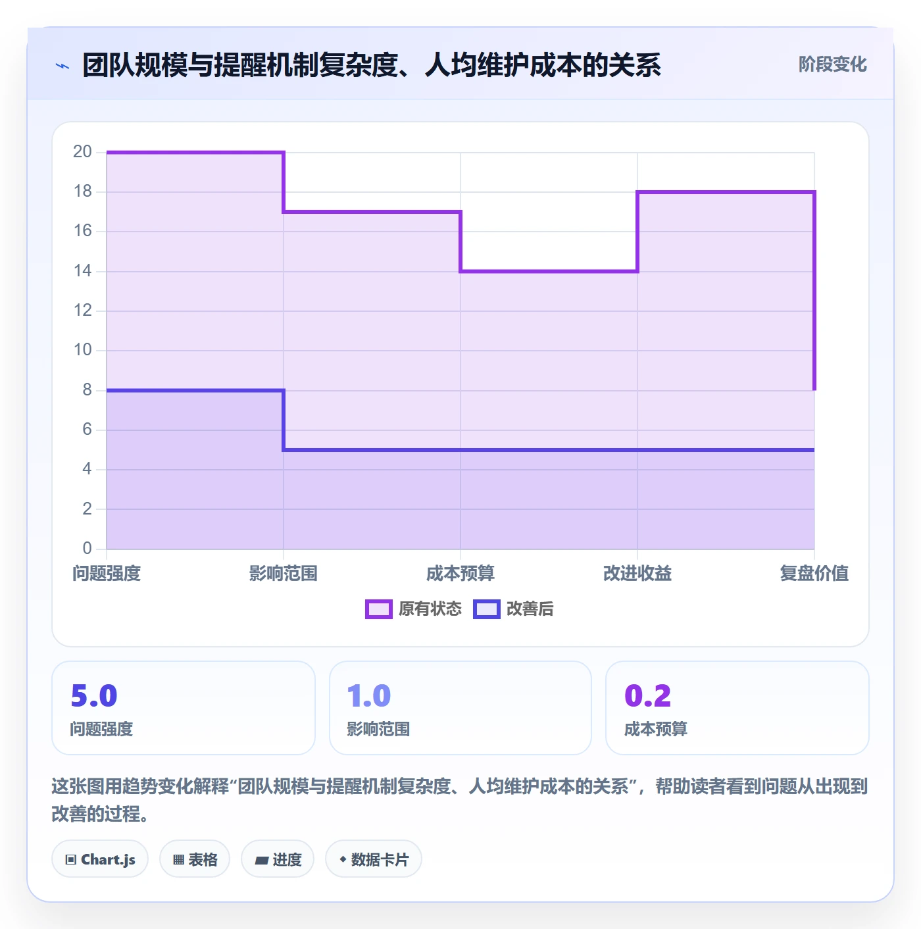Click the y-axis value 0
Viewport: 921px width, 929px height.
point(87,549)
